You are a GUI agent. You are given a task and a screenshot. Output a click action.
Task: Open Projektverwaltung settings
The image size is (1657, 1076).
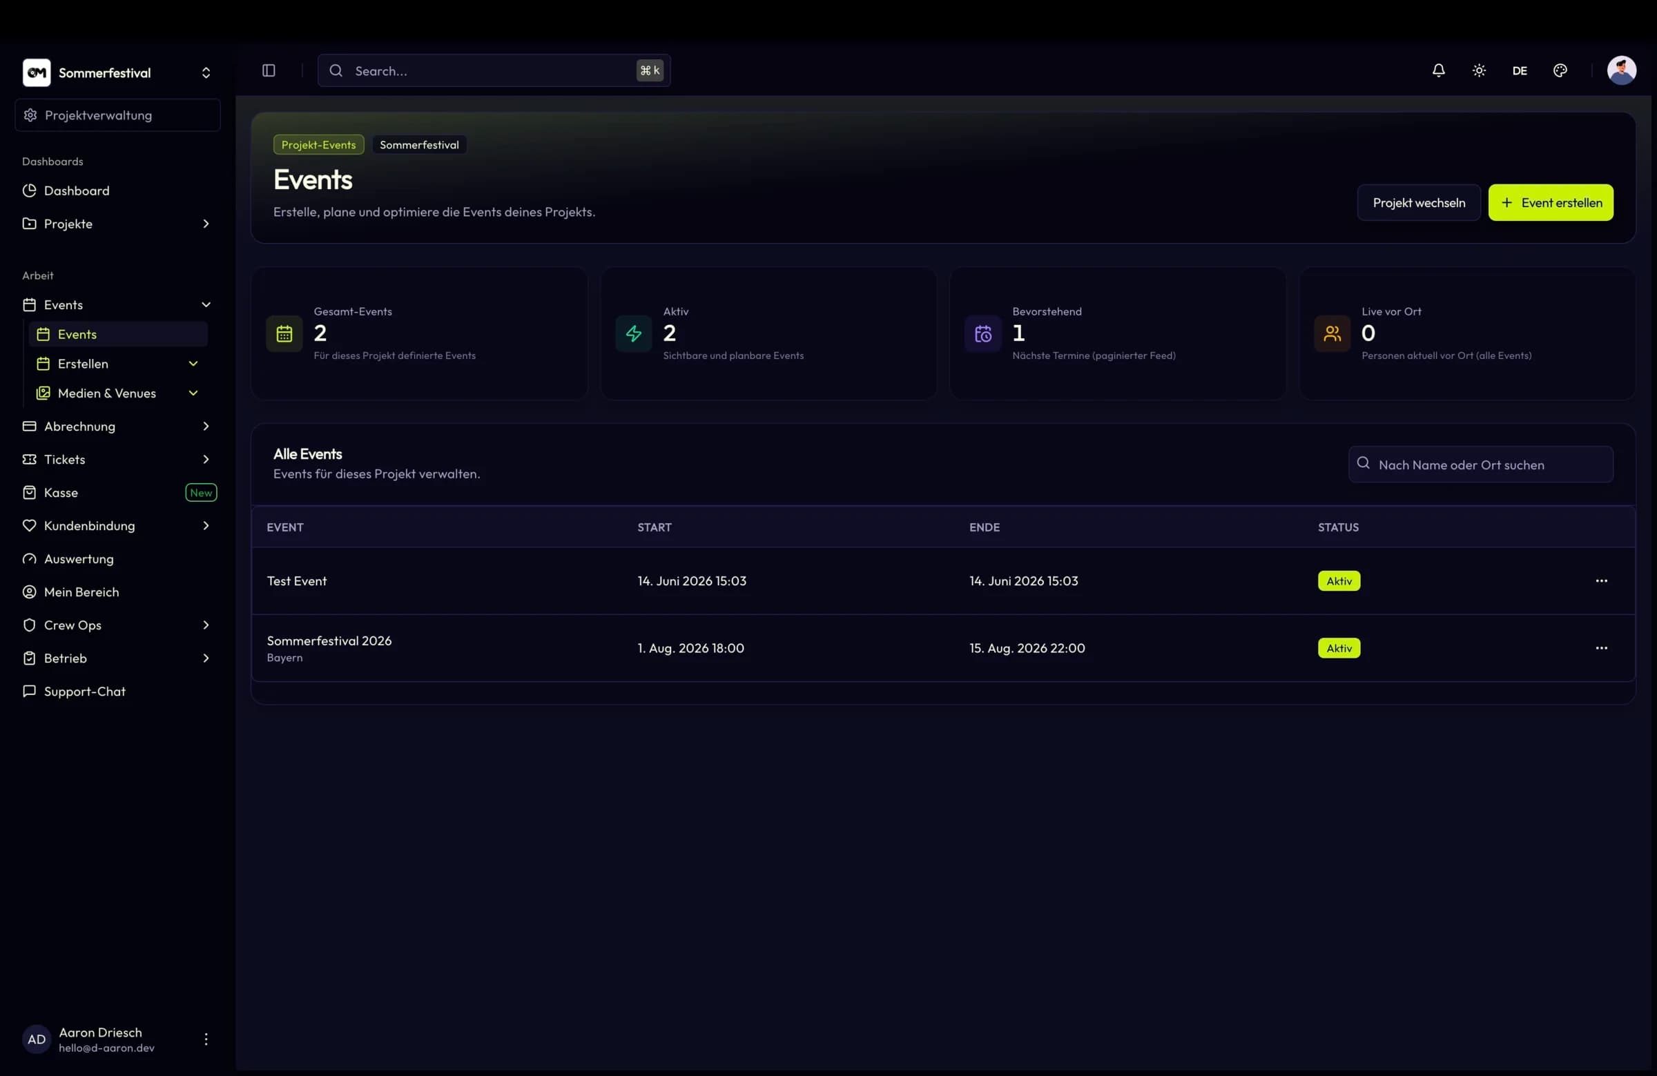(117, 115)
